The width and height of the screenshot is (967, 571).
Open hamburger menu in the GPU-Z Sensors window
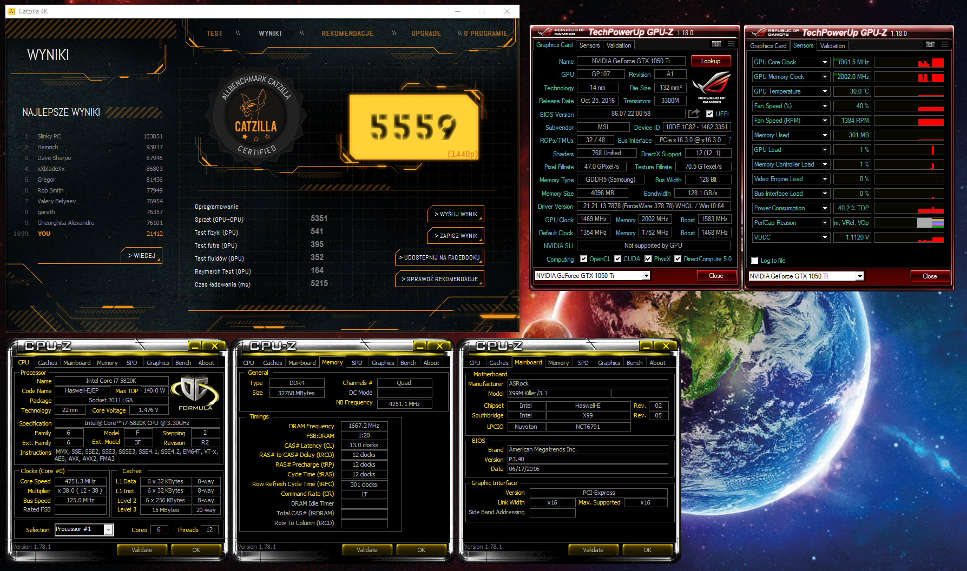(945, 45)
